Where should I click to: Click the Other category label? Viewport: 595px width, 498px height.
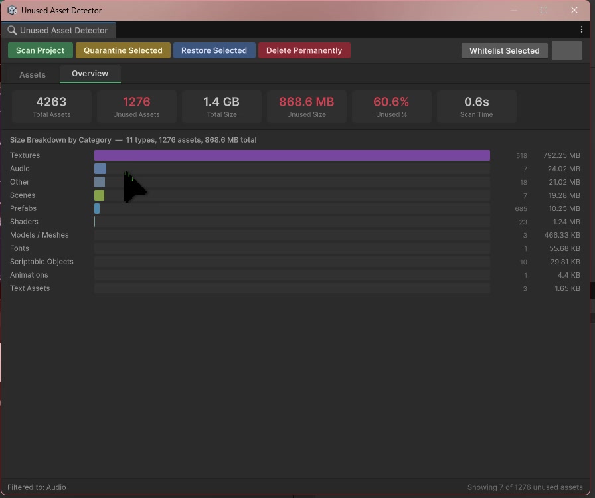[19, 182]
